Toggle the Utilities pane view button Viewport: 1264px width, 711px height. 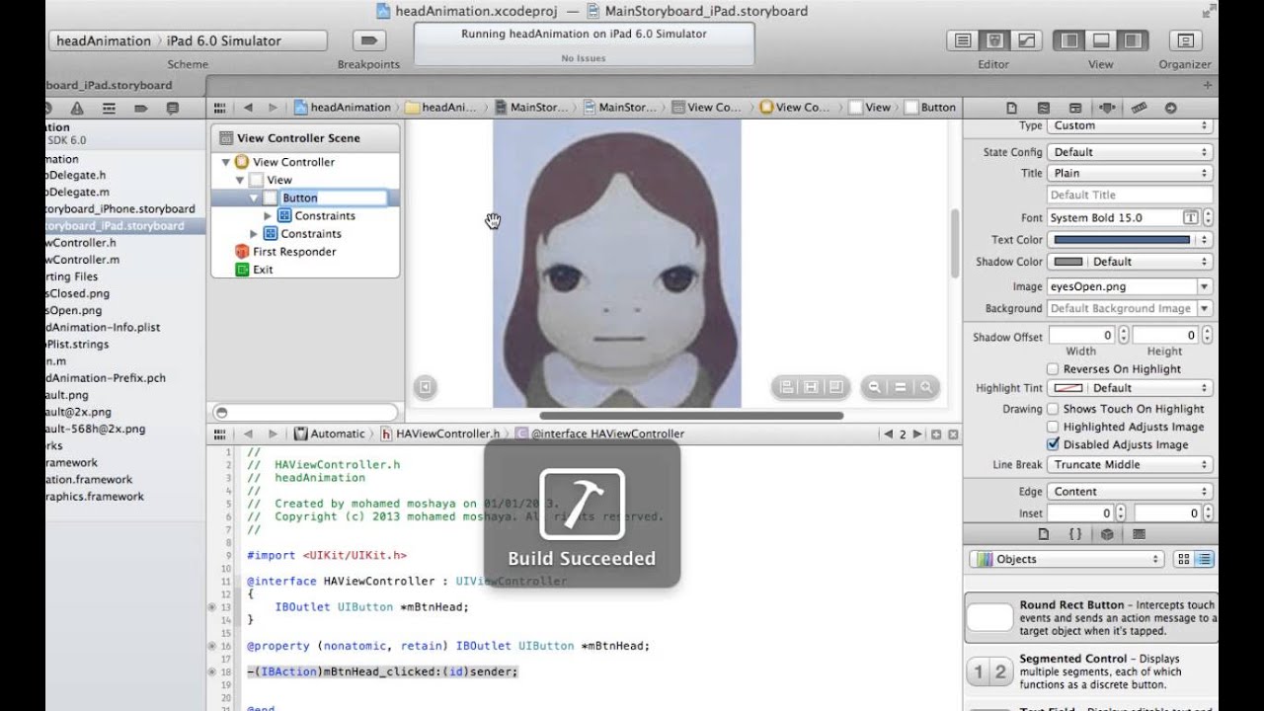point(1132,40)
